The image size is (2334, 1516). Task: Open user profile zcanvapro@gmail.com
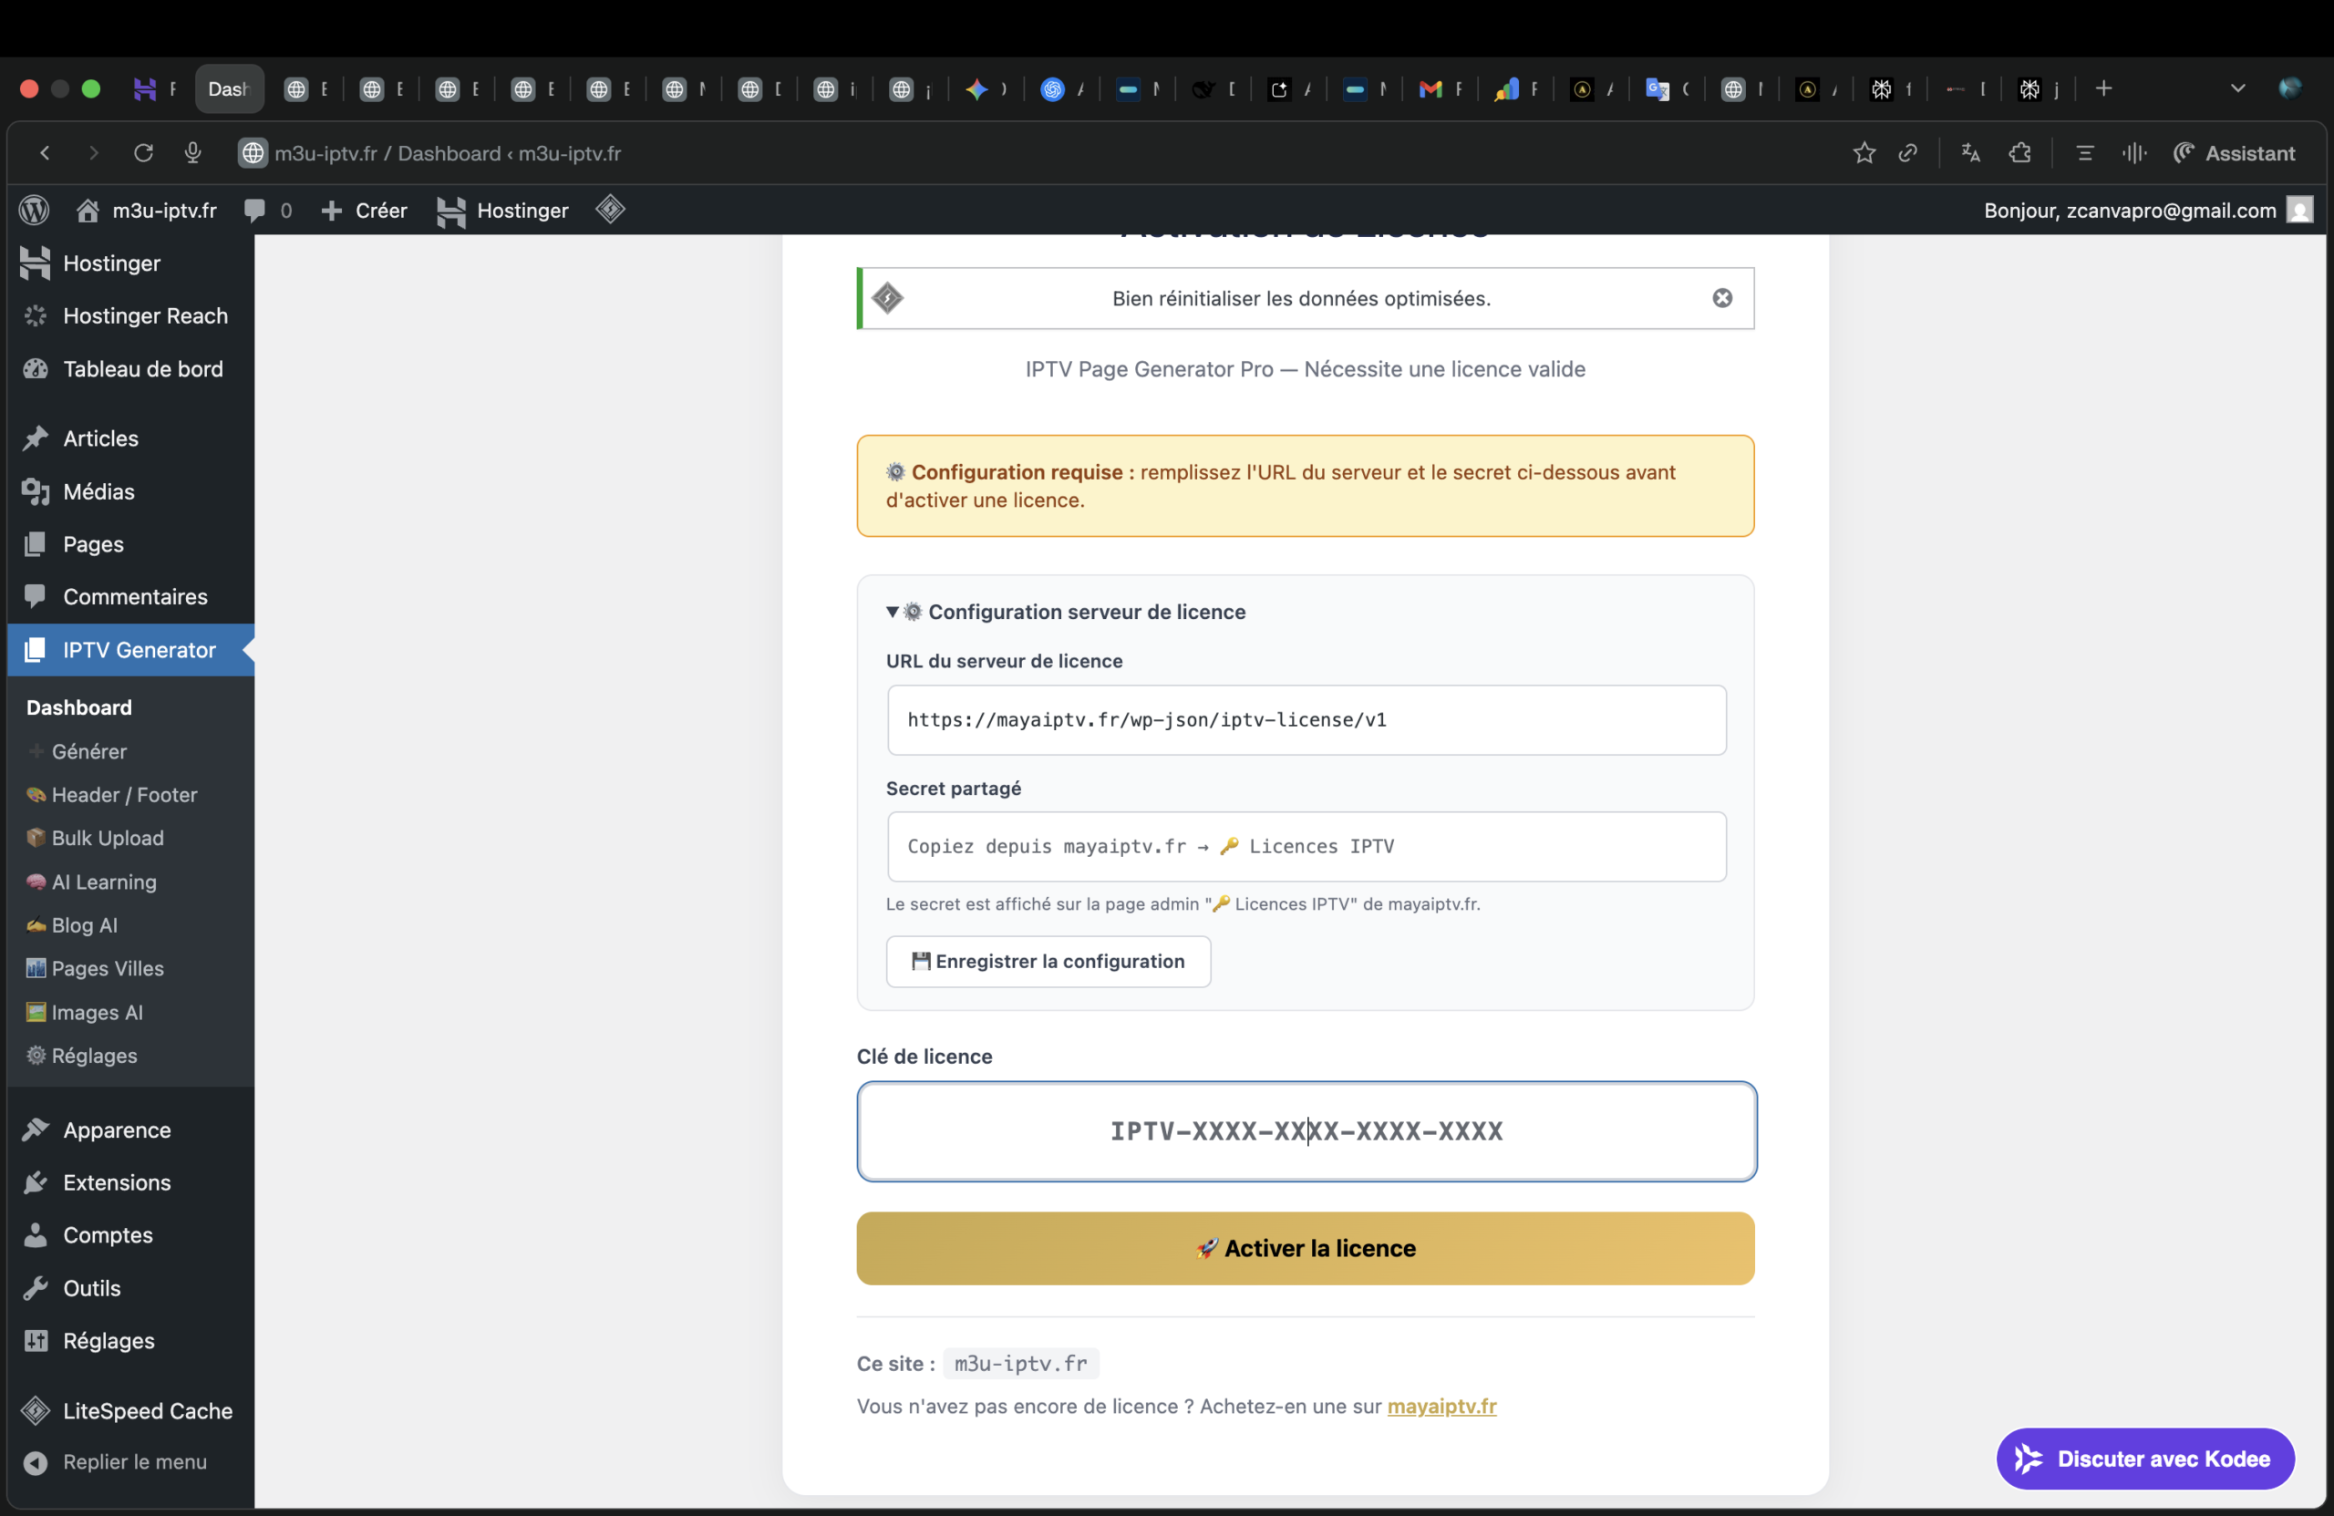2148,210
